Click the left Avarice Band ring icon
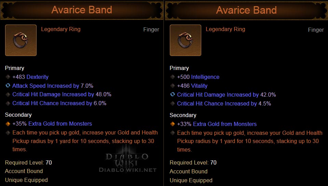 (x=20, y=40)
